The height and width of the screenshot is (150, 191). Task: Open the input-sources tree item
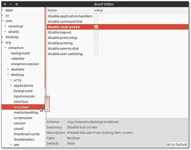pyautogui.click(x=24, y=96)
